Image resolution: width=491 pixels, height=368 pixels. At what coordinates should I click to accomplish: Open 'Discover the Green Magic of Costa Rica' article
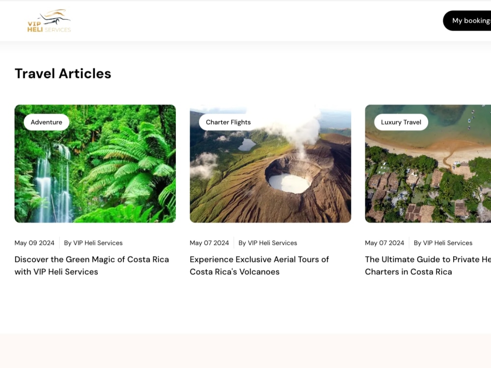92,265
